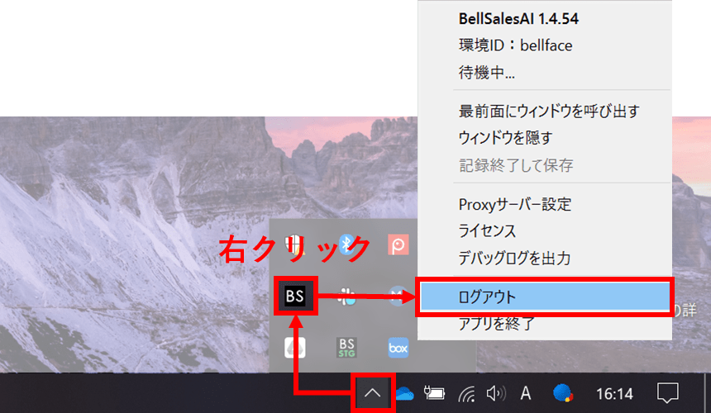Click the Slack tray icon
This screenshot has height=413, width=711.
click(x=347, y=297)
